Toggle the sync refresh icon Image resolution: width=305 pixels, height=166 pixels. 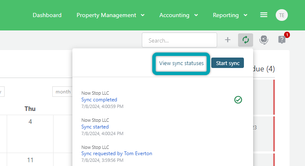click(x=246, y=40)
